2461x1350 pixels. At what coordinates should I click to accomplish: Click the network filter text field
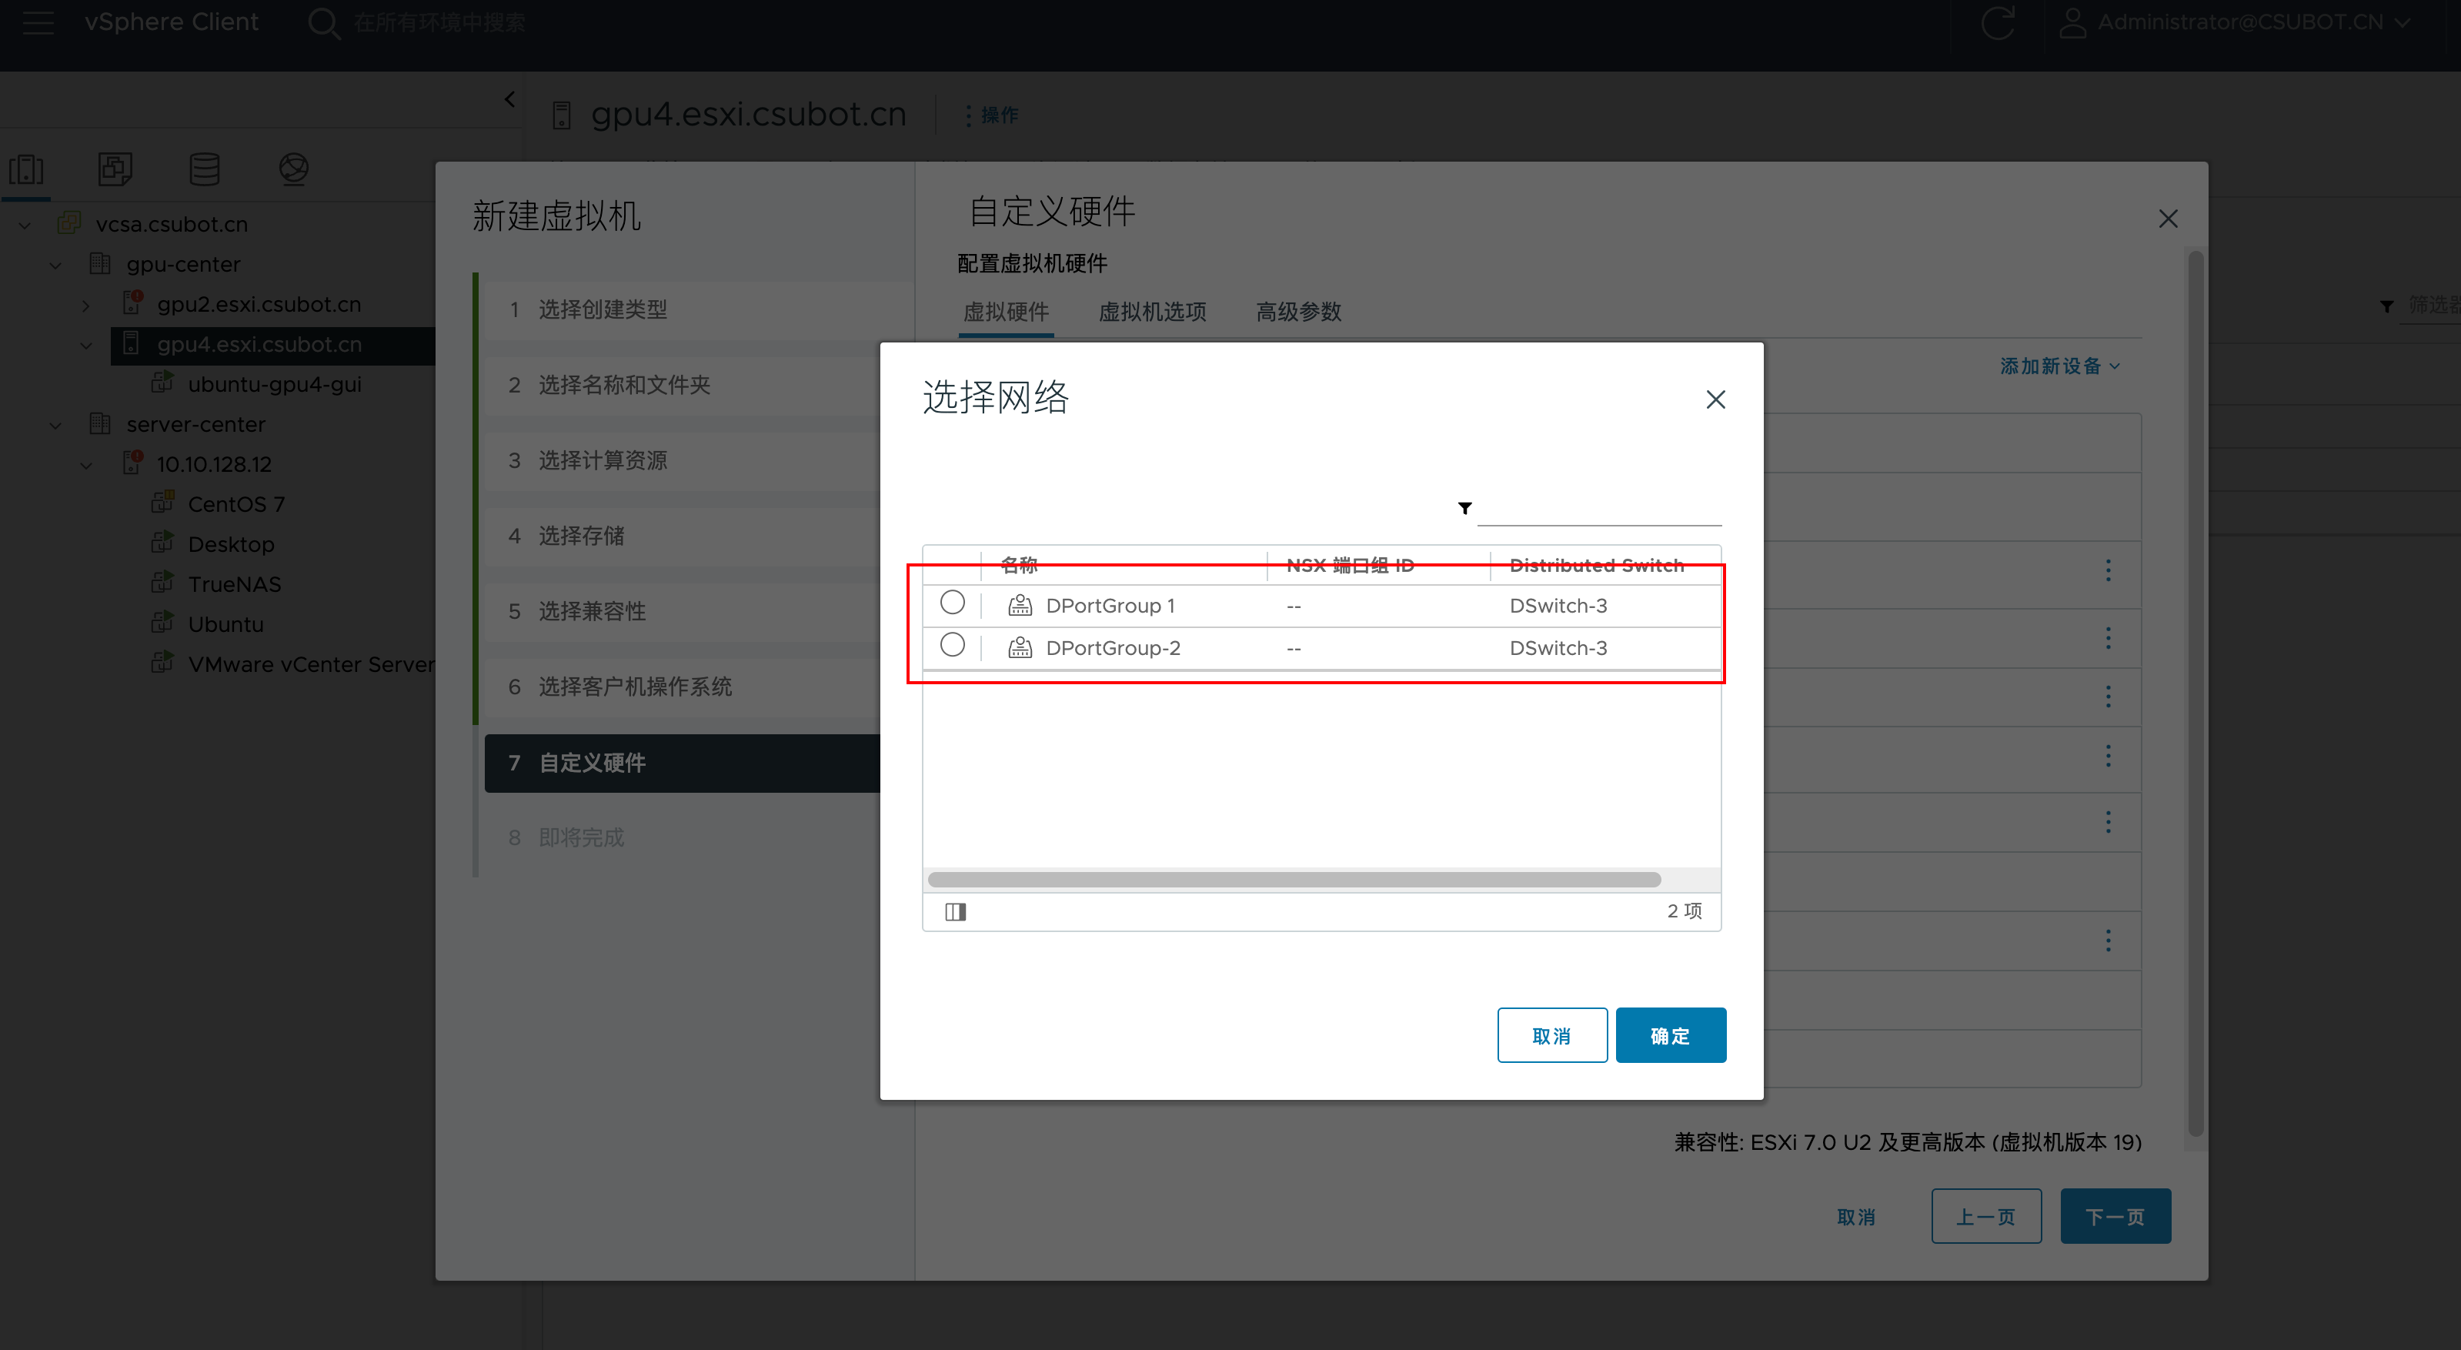pos(1598,510)
